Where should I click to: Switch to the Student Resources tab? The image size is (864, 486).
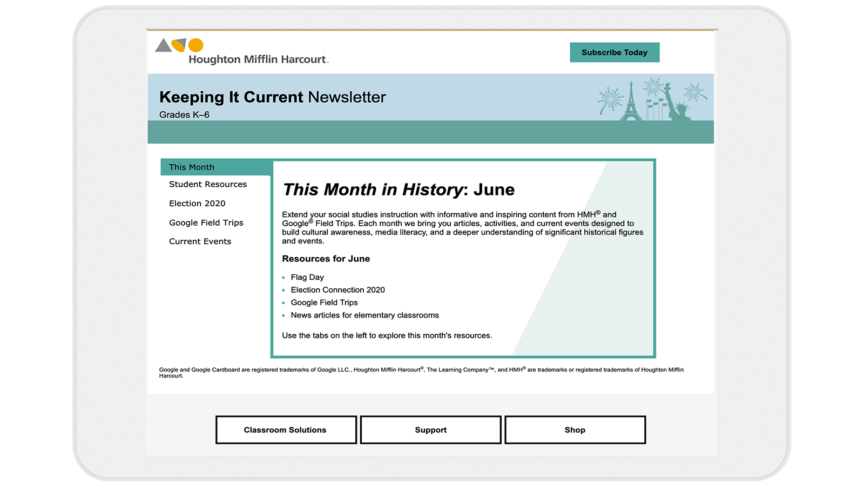tap(208, 184)
